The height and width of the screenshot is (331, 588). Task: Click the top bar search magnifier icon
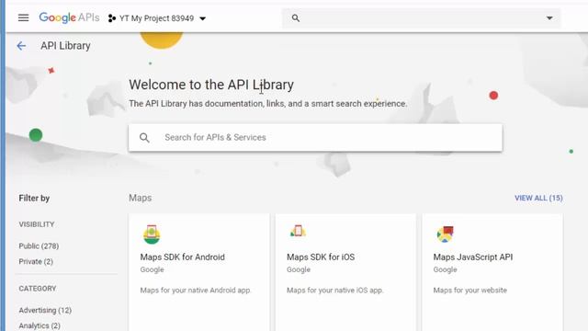pos(296,18)
